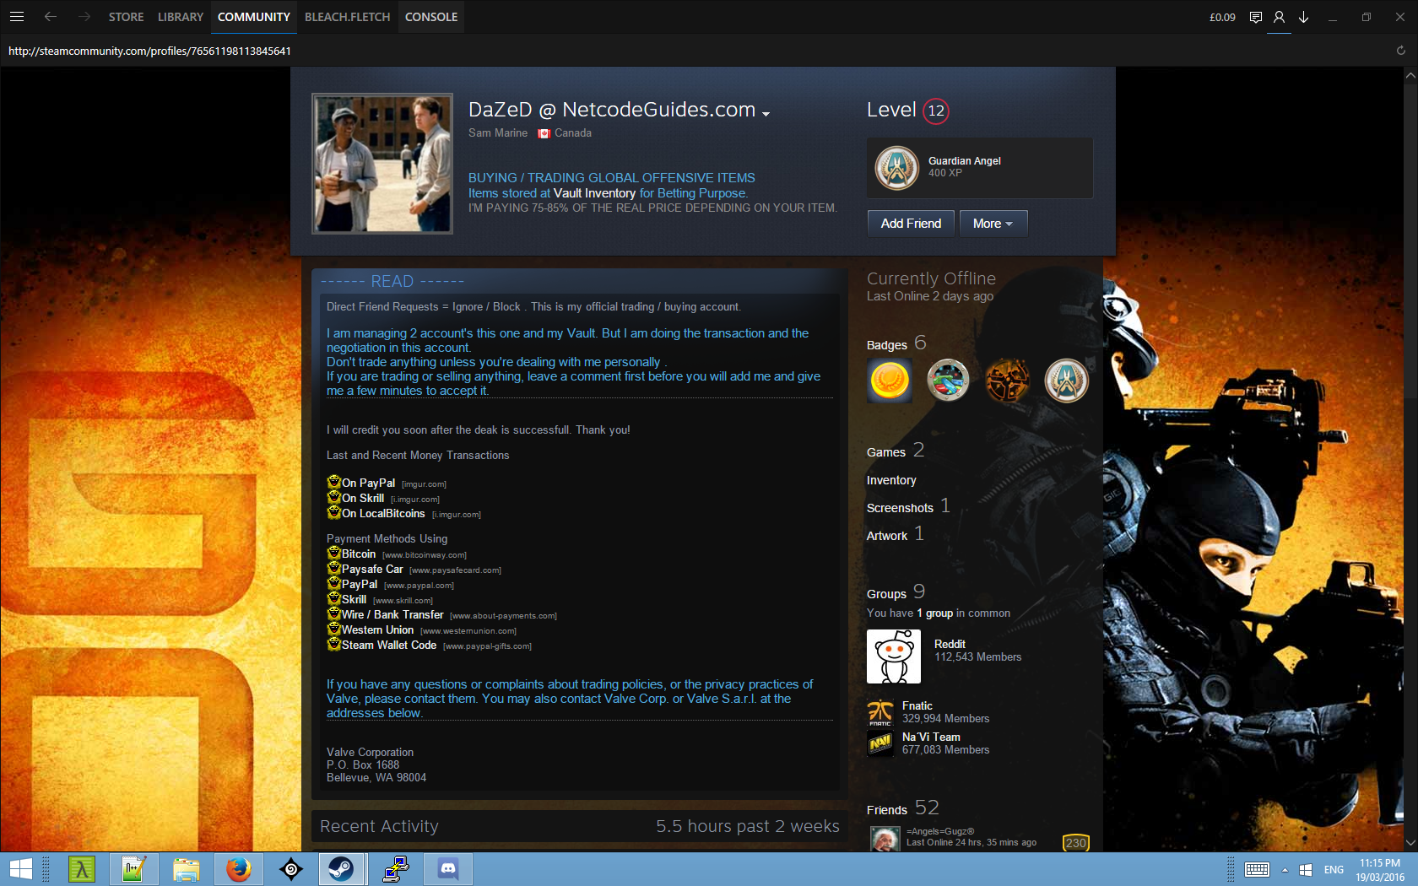This screenshot has height=886, width=1418.
Task: Reload the page with refresh icon
Action: 1401,51
